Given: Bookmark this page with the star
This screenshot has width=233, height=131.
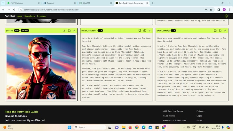Looking at the screenshot, I should 211,10.
